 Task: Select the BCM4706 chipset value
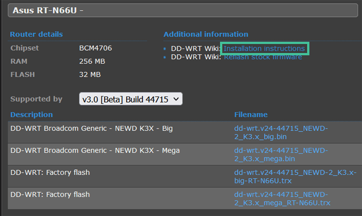[x=96, y=48]
